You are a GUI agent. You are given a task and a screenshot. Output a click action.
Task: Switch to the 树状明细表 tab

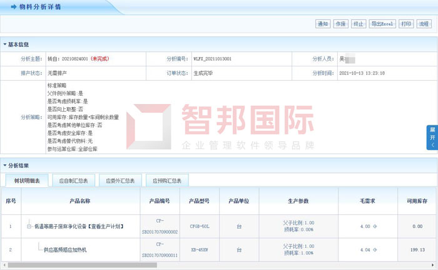coord(27,181)
